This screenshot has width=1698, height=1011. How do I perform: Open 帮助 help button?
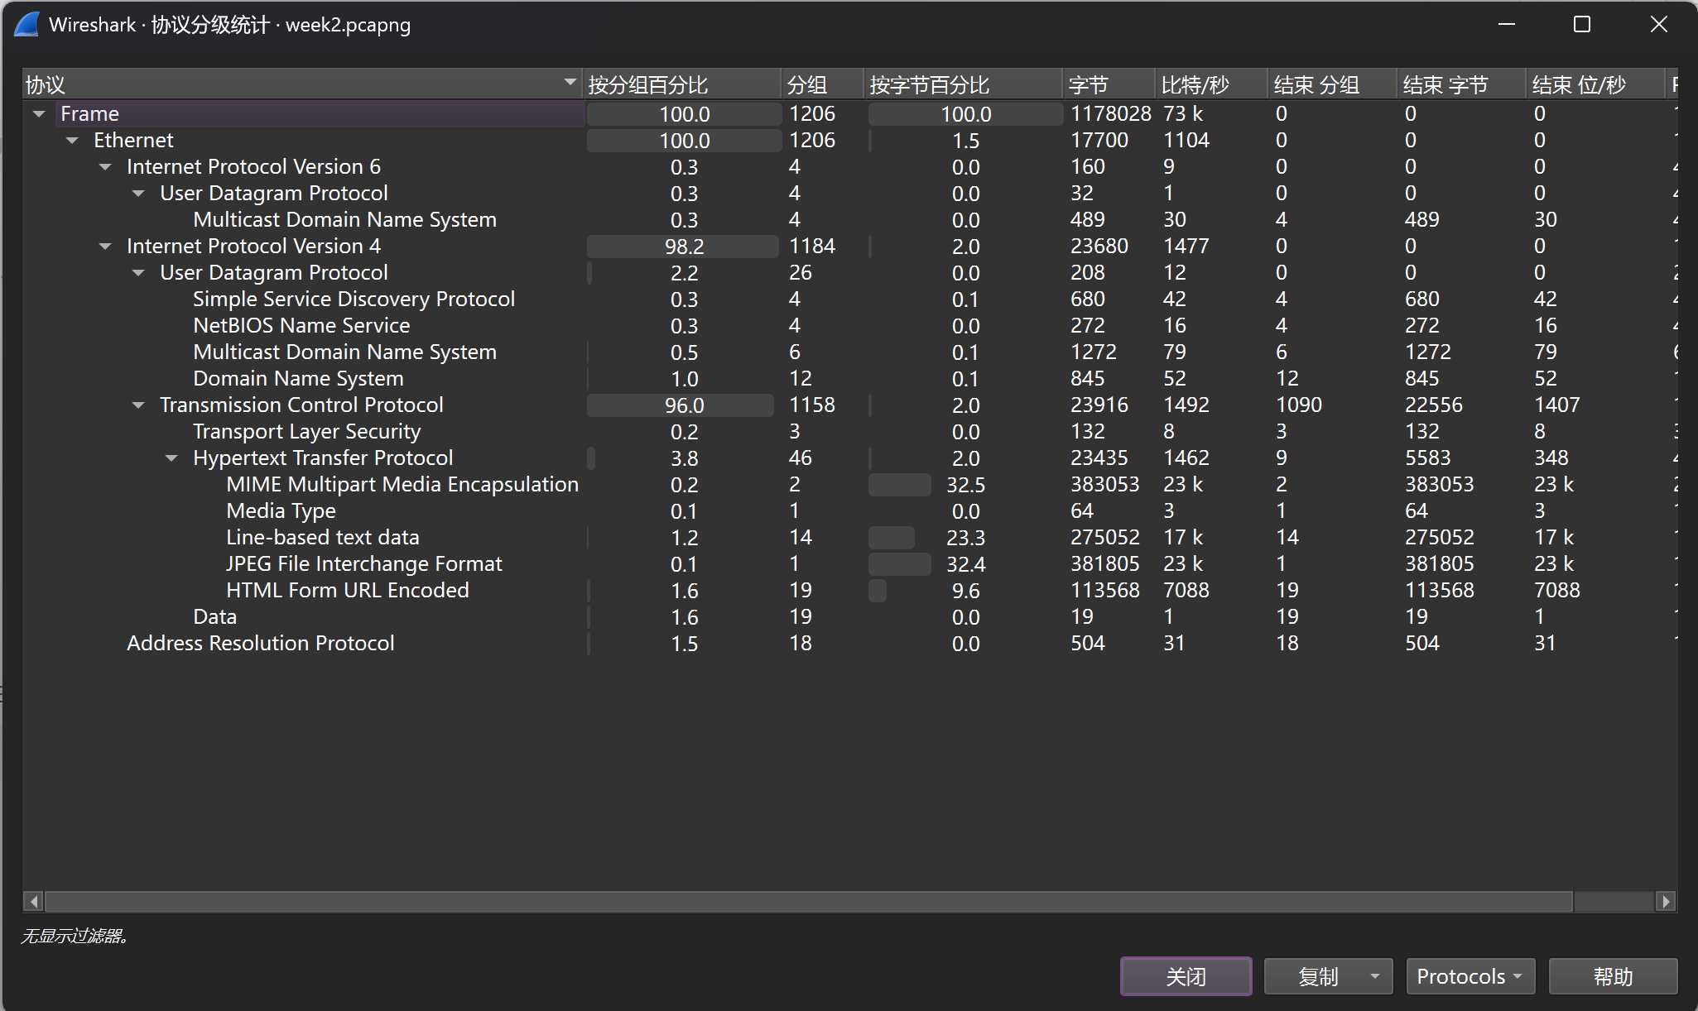click(1613, 976)
